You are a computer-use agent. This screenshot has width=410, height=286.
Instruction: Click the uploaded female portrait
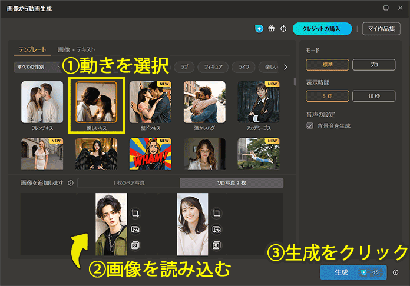click(193, 224)
